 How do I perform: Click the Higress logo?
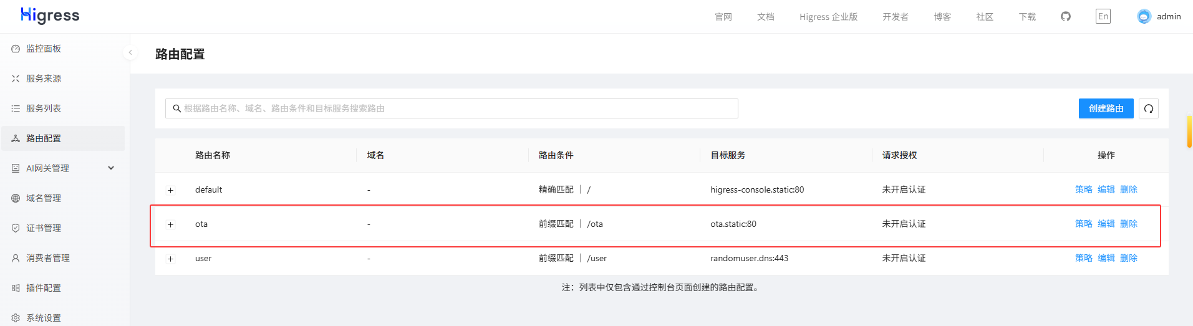(50, 16)
